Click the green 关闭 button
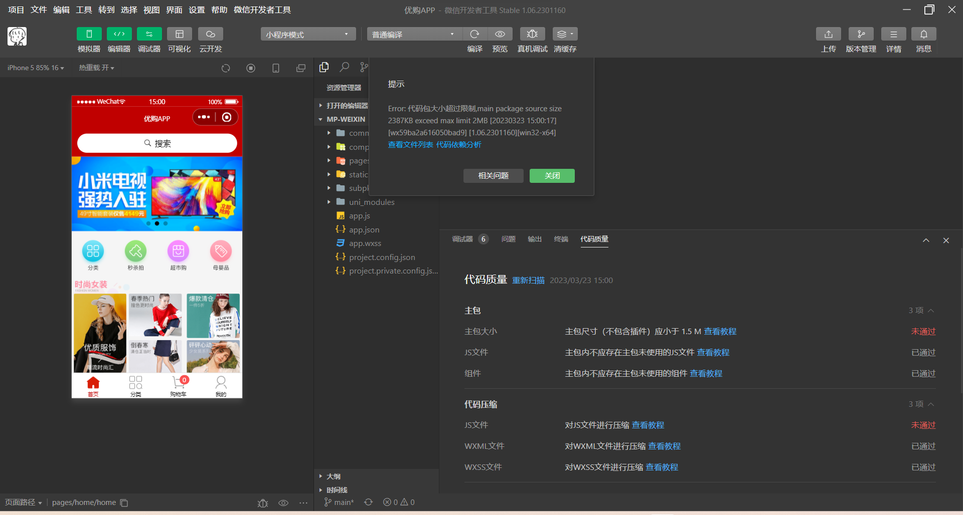963x515 pixels. click(552, 176)
